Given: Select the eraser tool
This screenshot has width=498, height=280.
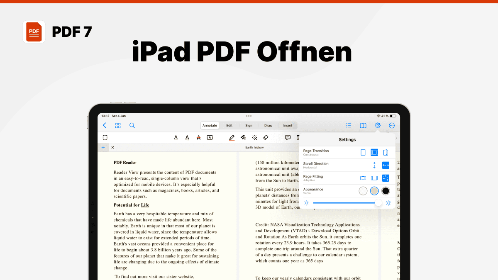Looking at the screenshot, I should pos(266,137).
